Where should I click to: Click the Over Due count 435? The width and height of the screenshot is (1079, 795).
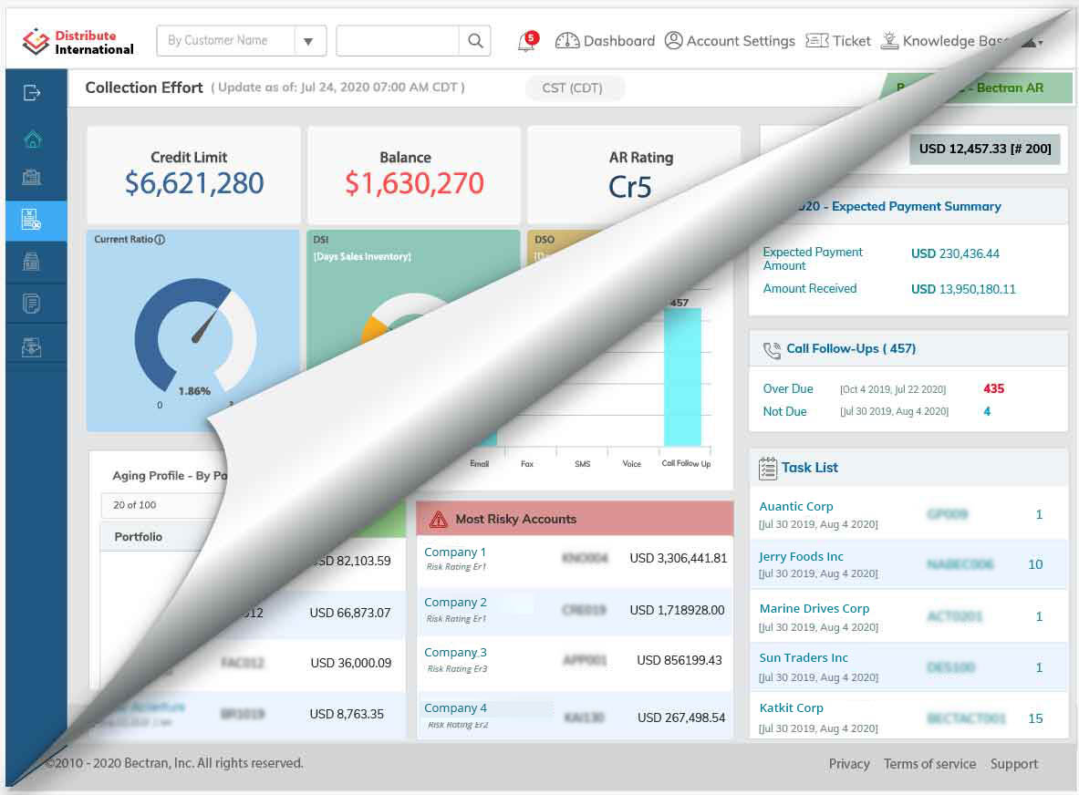click(993, 388)
